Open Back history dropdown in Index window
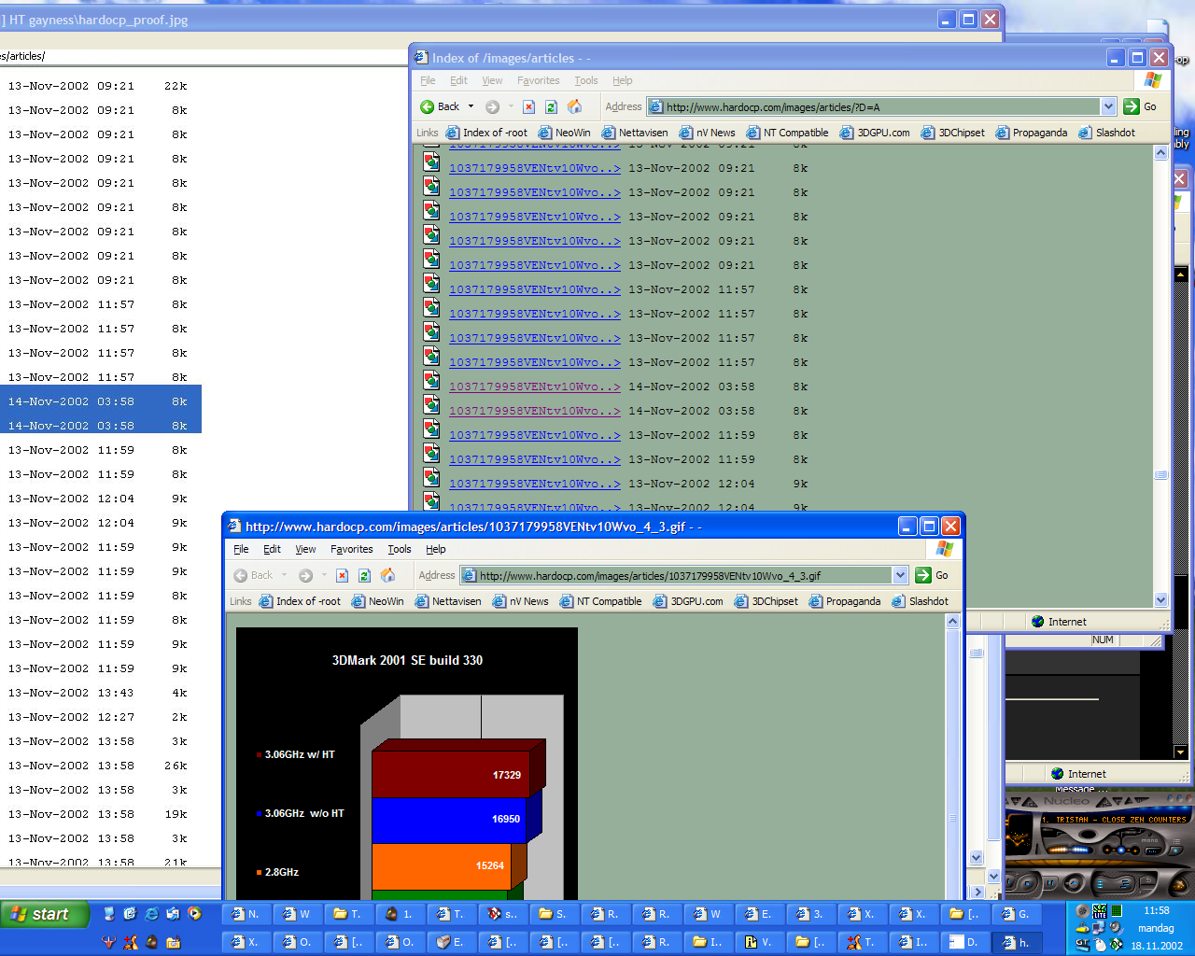 (x=471, y=106)
